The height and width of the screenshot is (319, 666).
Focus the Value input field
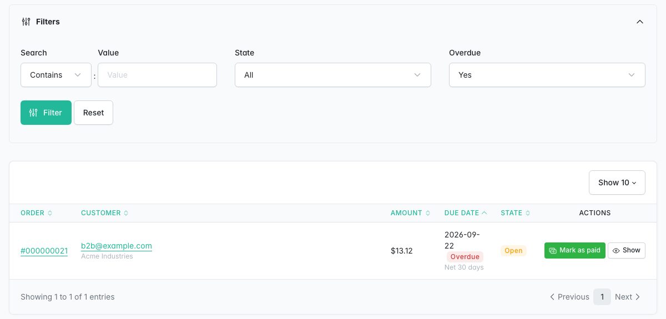pyautogui.click(x=157, y=75)
